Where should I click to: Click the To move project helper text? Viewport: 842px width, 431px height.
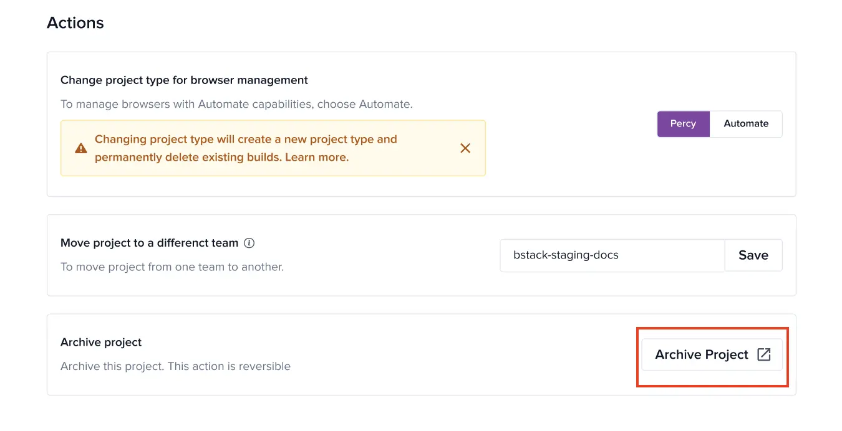click(172, 267)
